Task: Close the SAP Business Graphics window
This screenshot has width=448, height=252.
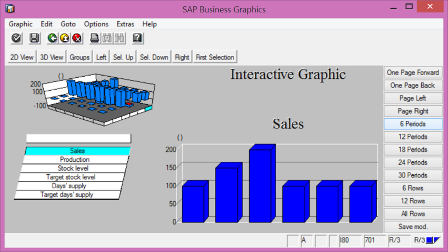Action: (x=430, y=6)
